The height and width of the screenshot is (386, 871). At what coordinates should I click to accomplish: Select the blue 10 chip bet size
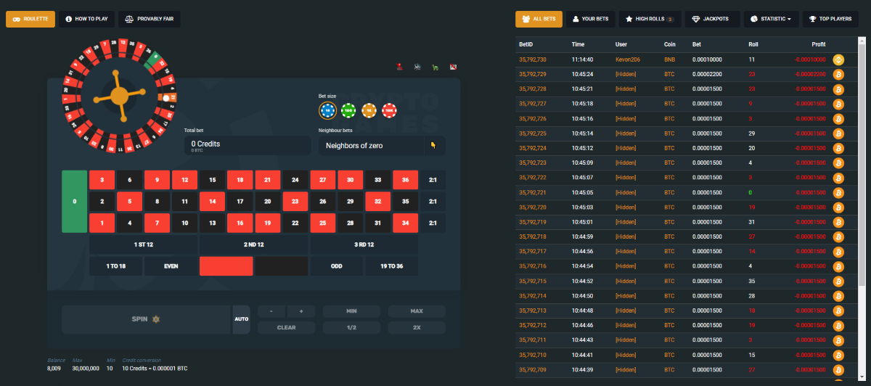(x=327, y=110)
